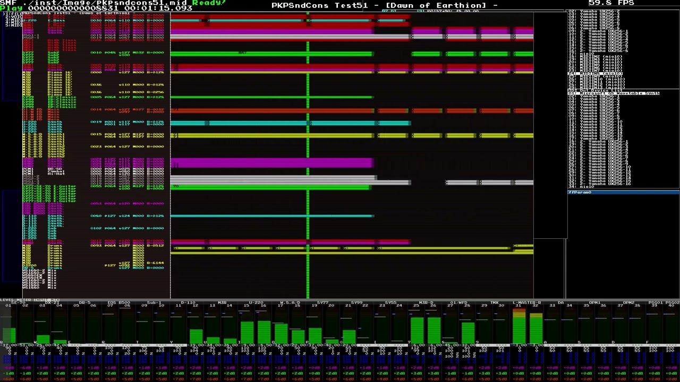
Task: Click the SMF file path text
Action: (x=105, y=3)
